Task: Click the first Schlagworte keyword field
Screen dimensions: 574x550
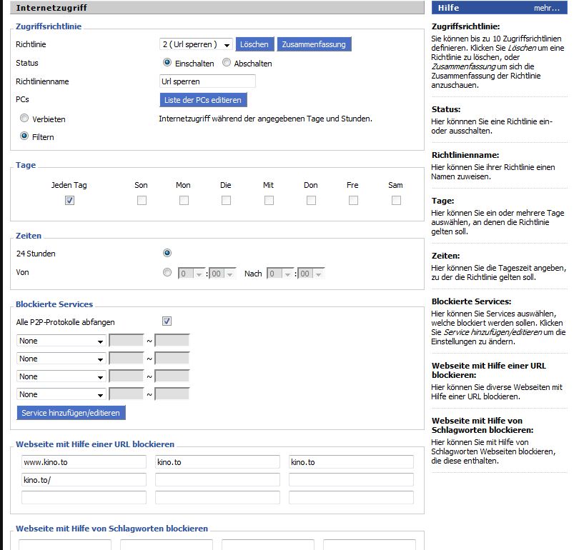Action: pos(65,544)
